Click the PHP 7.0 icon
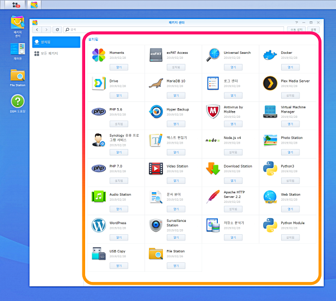Image resolution: width=336 pixels, height=301 pixels. 99,168
